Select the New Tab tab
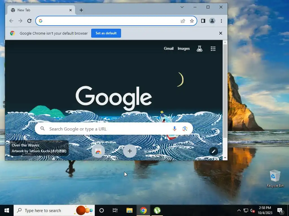This screenshot has width=289, height=216. (x=41, y=10)
